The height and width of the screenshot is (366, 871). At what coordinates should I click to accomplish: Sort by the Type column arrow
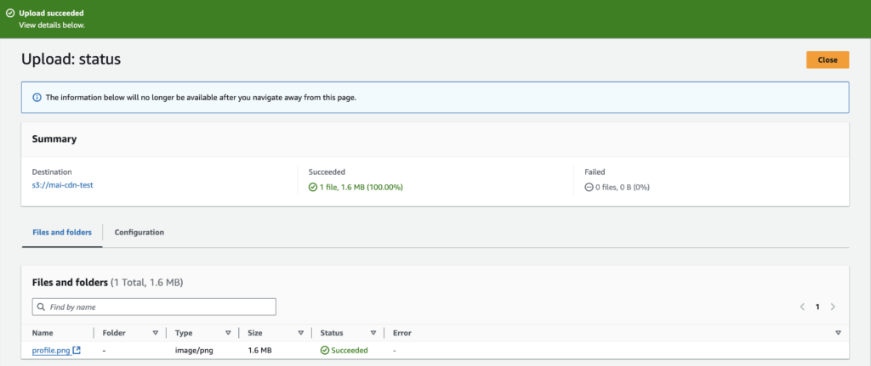pyautogui.click(x=228, y=333)
